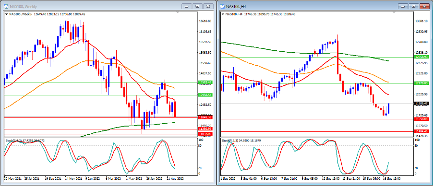Click Stoch(5,3,3) 34.9200 indicator label
The height and width of the screenshot is (186, 434).
(x=241, y=140)
